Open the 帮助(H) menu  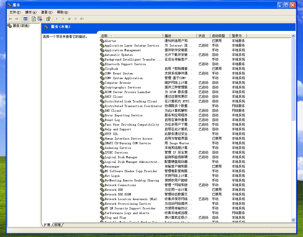click(62, 12)
